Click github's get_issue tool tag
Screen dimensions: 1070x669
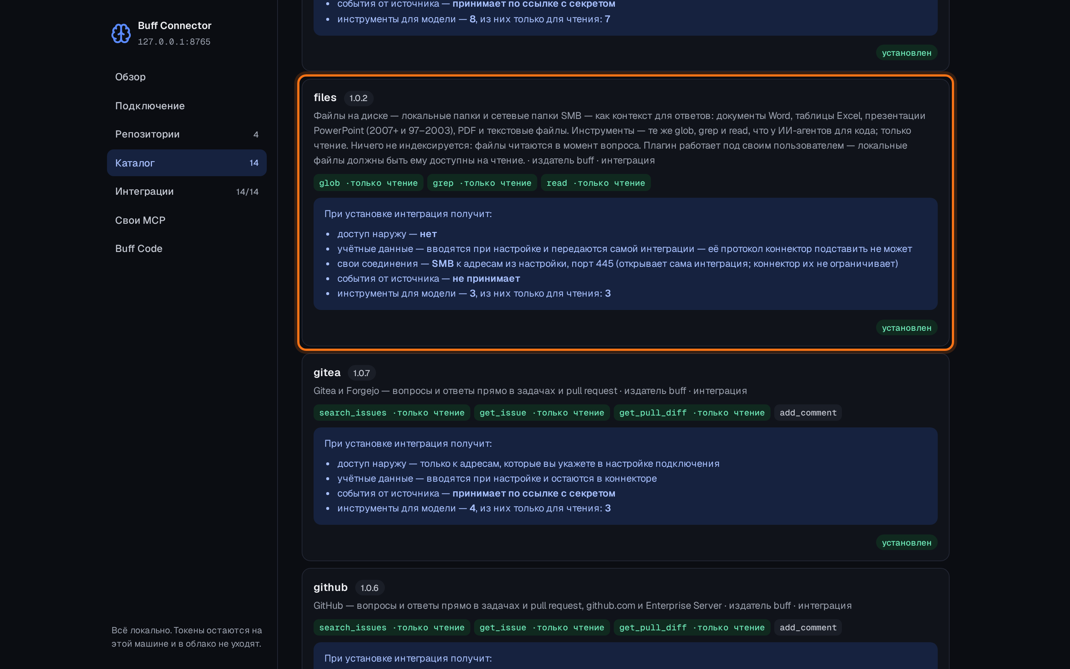542,627
